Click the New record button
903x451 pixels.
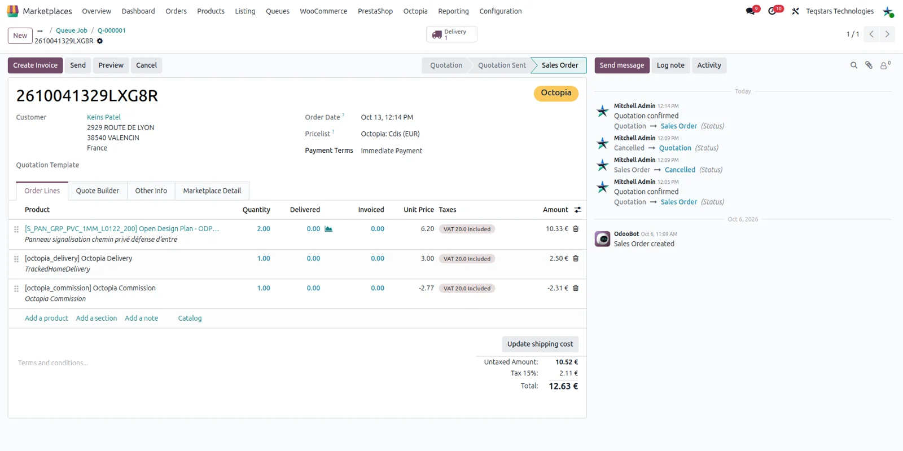20,36
